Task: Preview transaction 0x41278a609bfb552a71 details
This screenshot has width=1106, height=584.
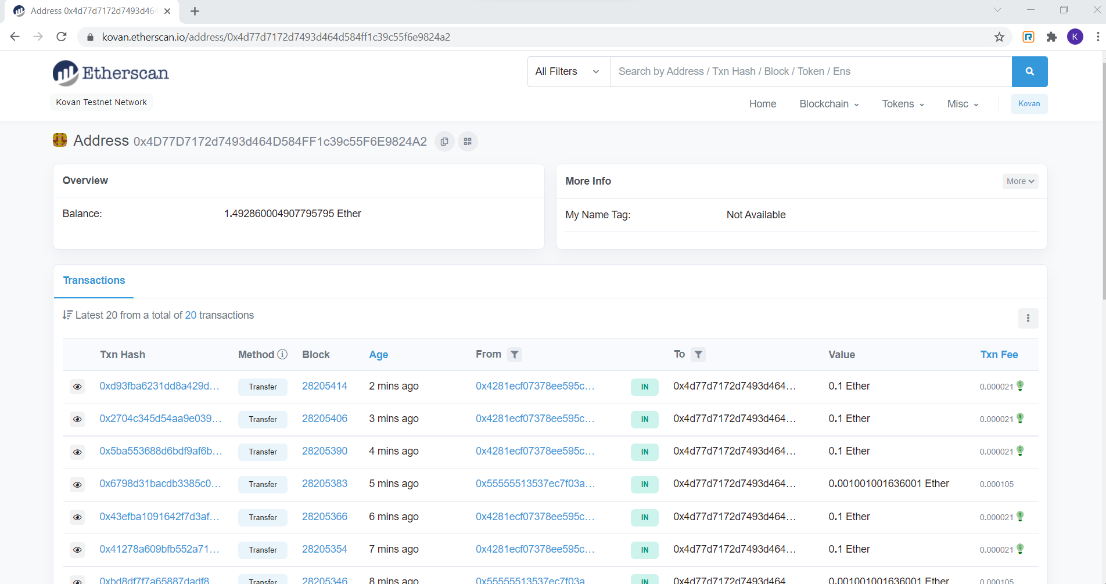Action: (x=77, y=550)
